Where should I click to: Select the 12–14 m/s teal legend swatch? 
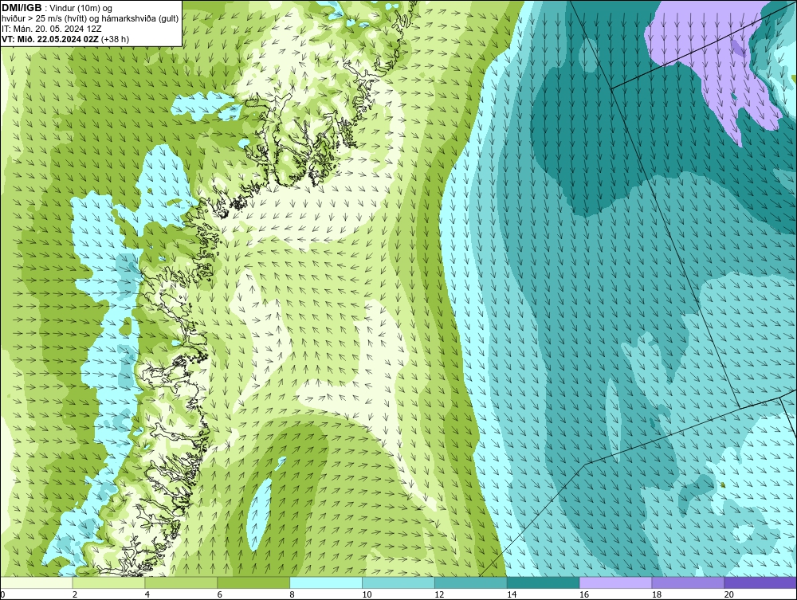point(471,582)
